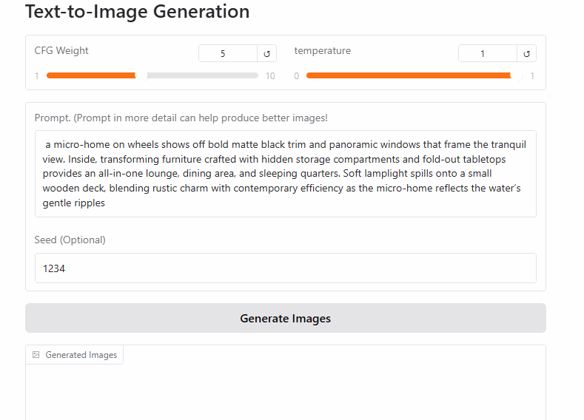Screen dimensions: 584x420
Task: Click the prompt field's description label
Action: [181, 118]
